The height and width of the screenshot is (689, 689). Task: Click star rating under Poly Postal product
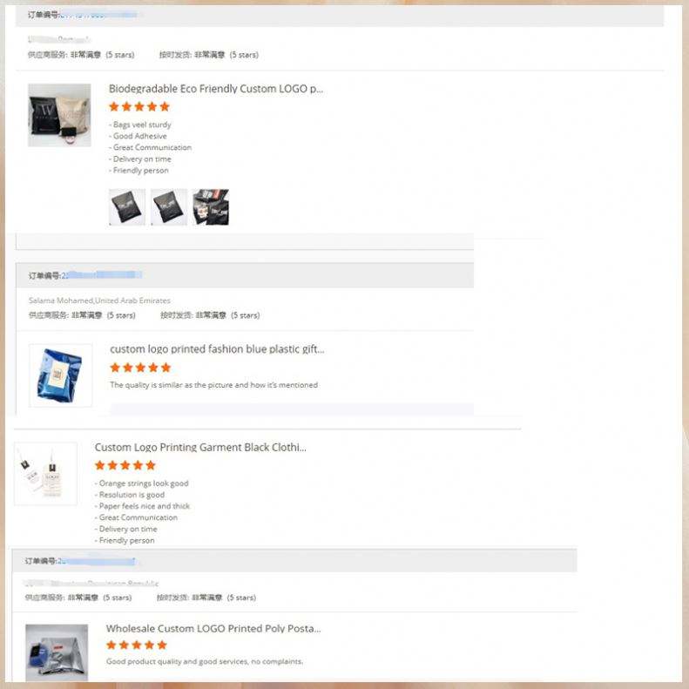coord(137,645)
